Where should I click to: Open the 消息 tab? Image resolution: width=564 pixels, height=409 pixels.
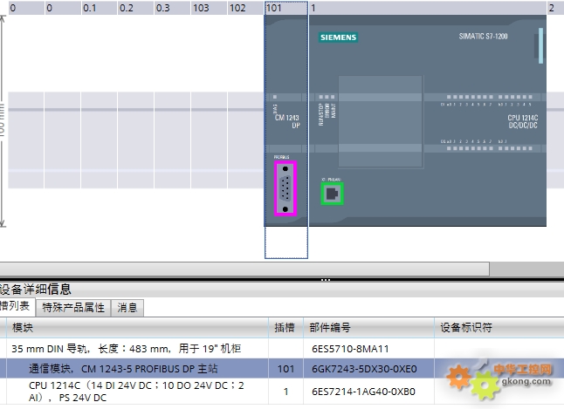point(127,308)
